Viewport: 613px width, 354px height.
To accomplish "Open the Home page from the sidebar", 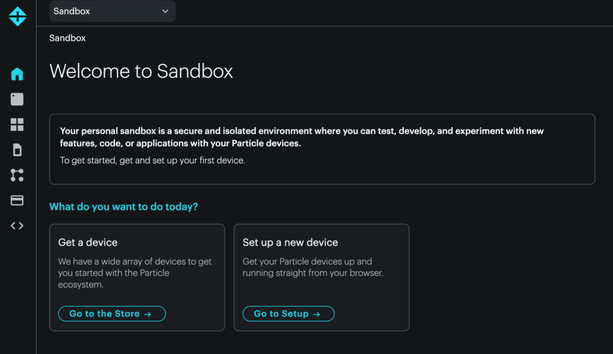I will [x=17, y=74].
